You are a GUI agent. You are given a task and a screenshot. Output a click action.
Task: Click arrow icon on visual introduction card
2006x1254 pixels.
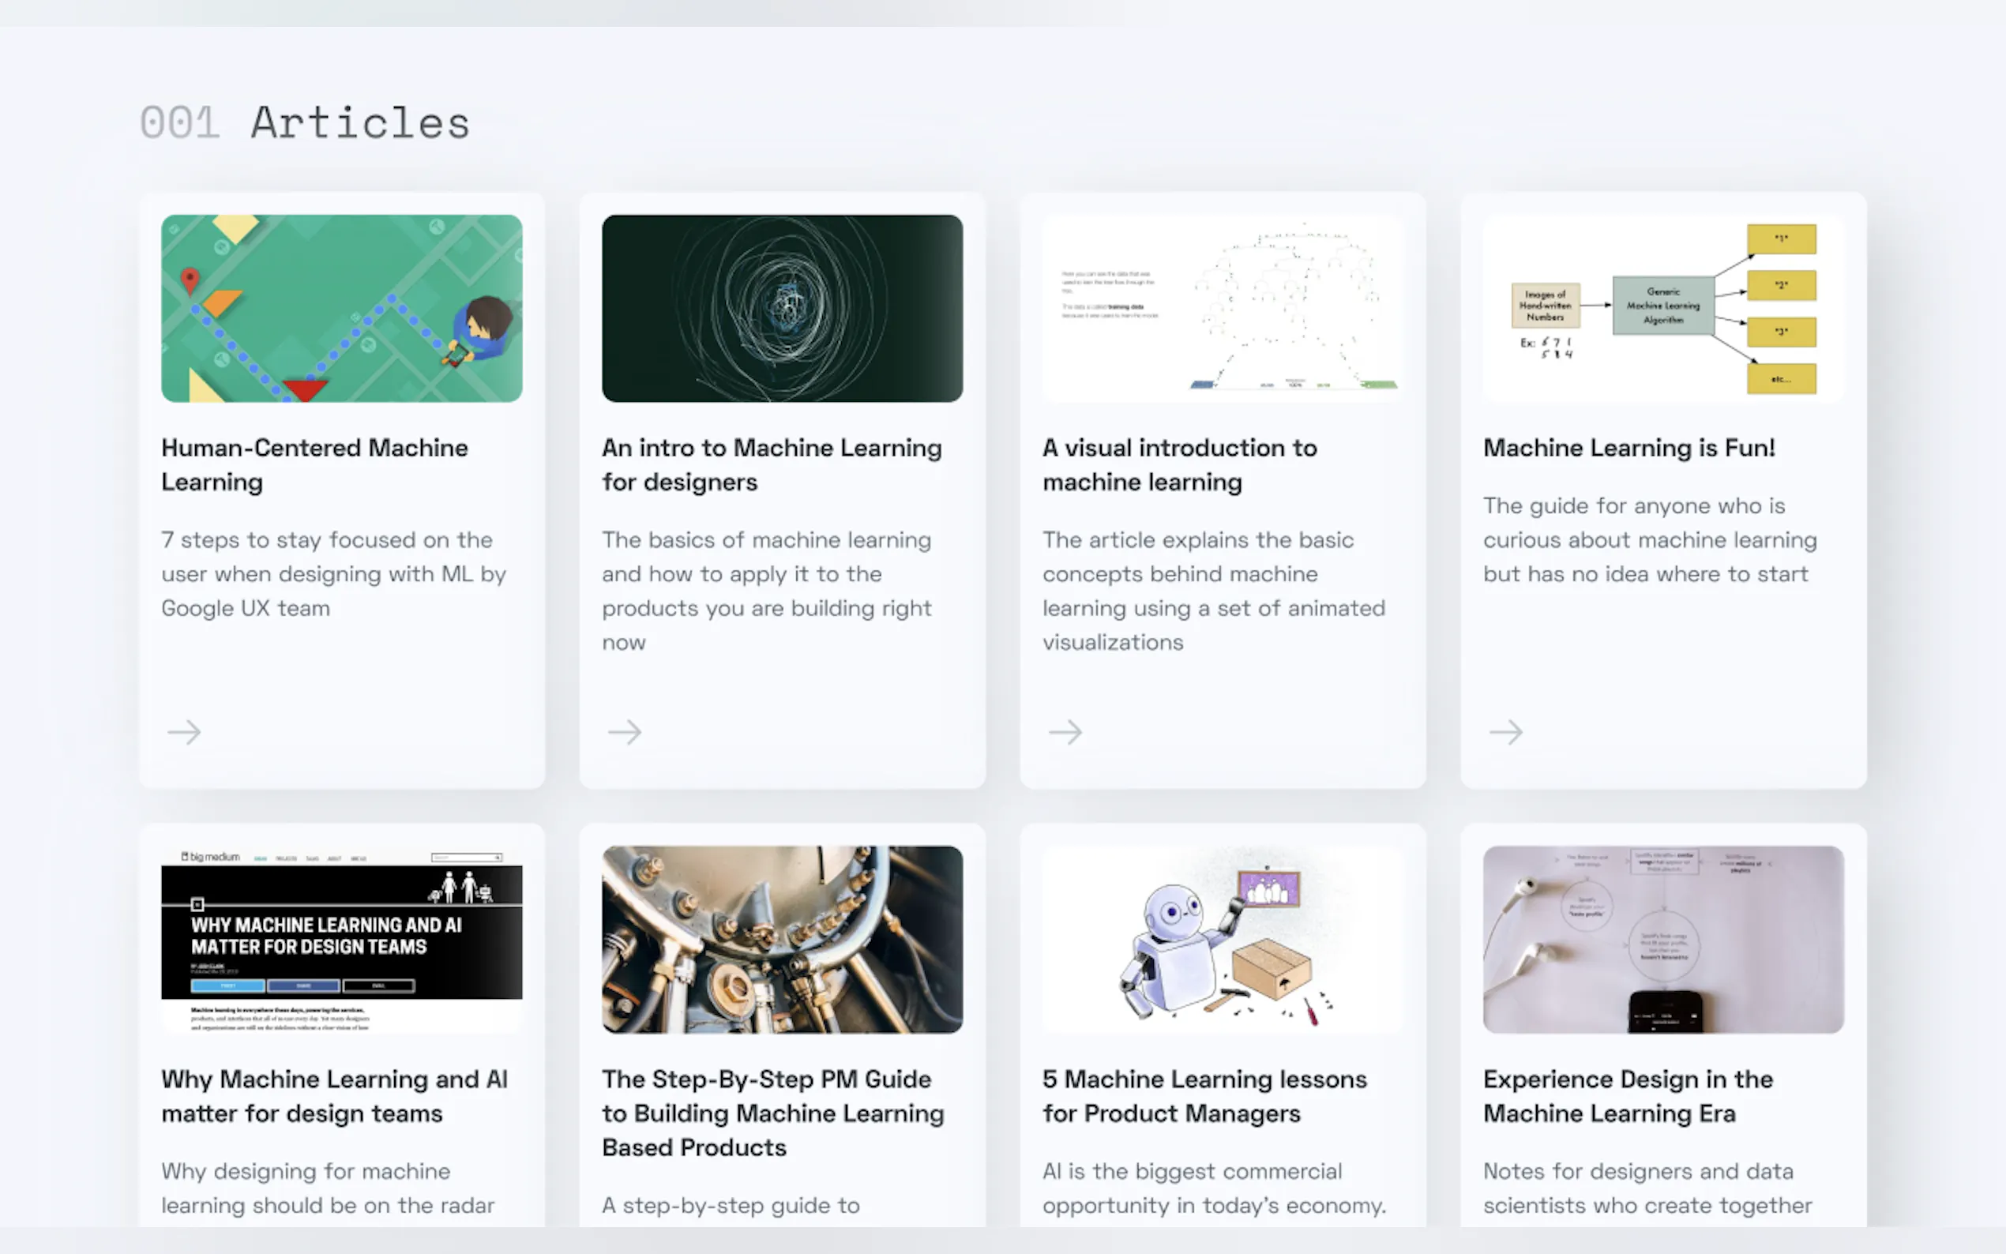pos(1065,731)
